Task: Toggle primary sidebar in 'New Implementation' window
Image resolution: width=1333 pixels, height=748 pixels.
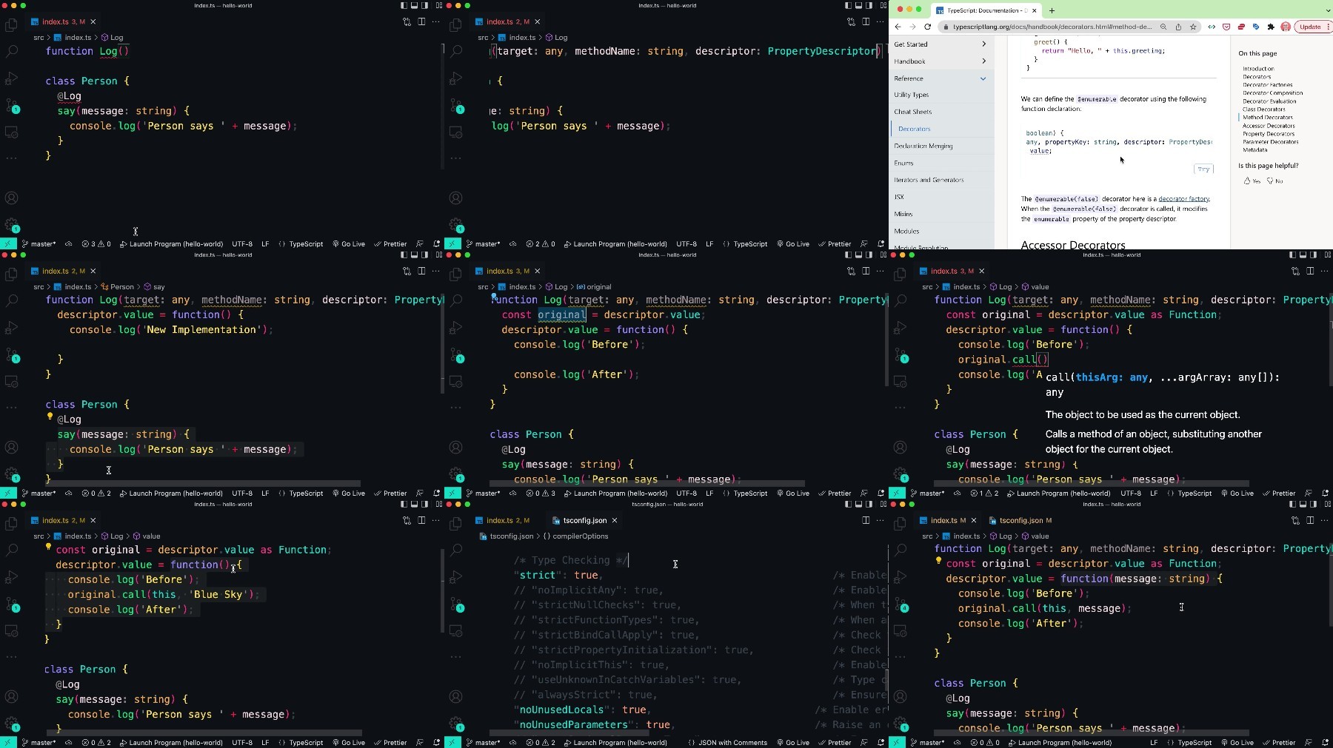Action: click(404, 255)
